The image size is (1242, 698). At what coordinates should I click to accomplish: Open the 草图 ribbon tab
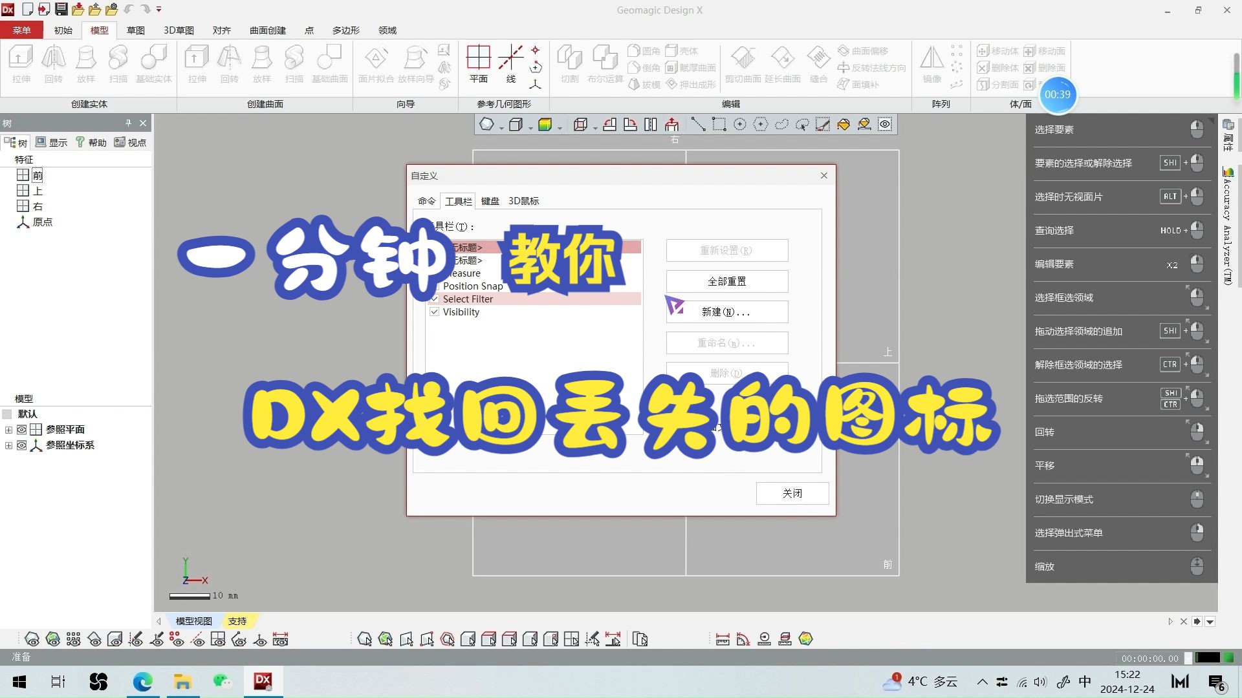[x=135, y=30]
